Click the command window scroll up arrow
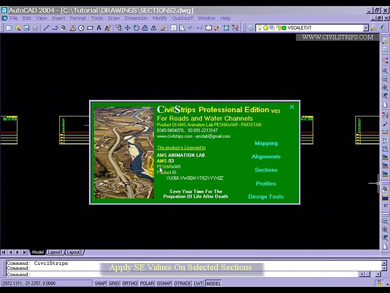The image size is (390, 293). 384,263
